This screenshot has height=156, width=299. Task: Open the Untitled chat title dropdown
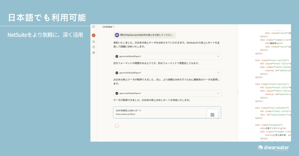pyautogui.click(x=109, y=27)
